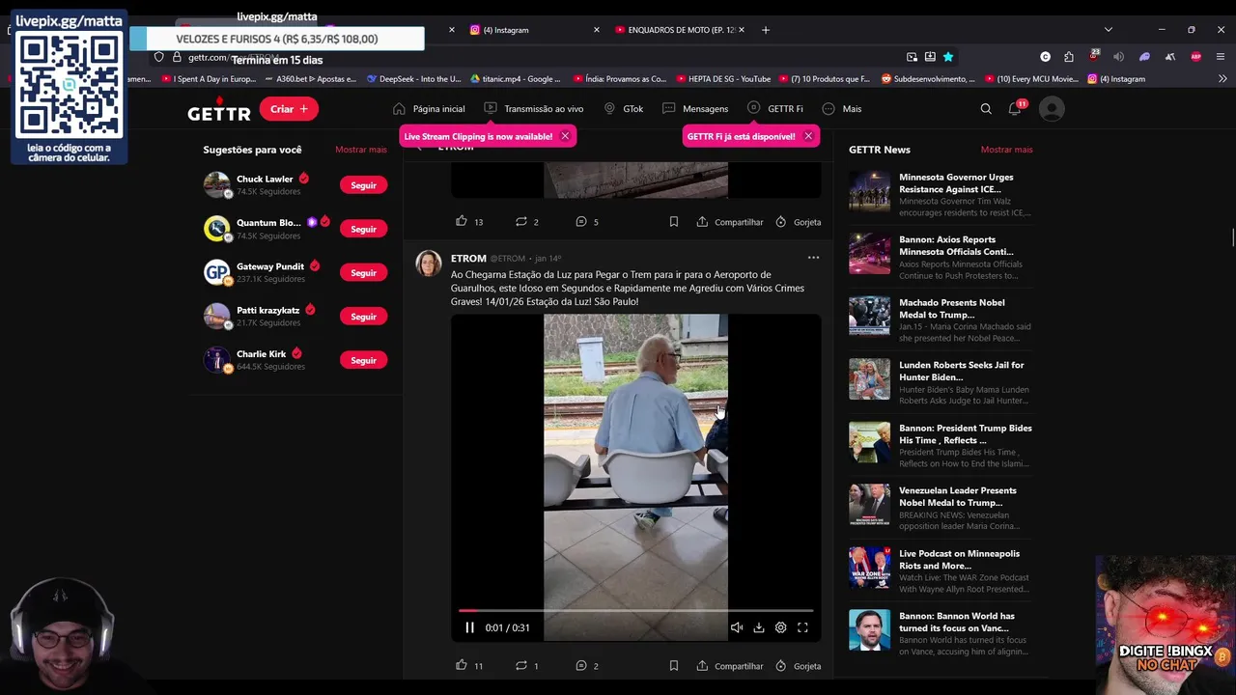
Task: Repost the post with 1 repost
Action: pyautogui.click(x=521, y=665)
